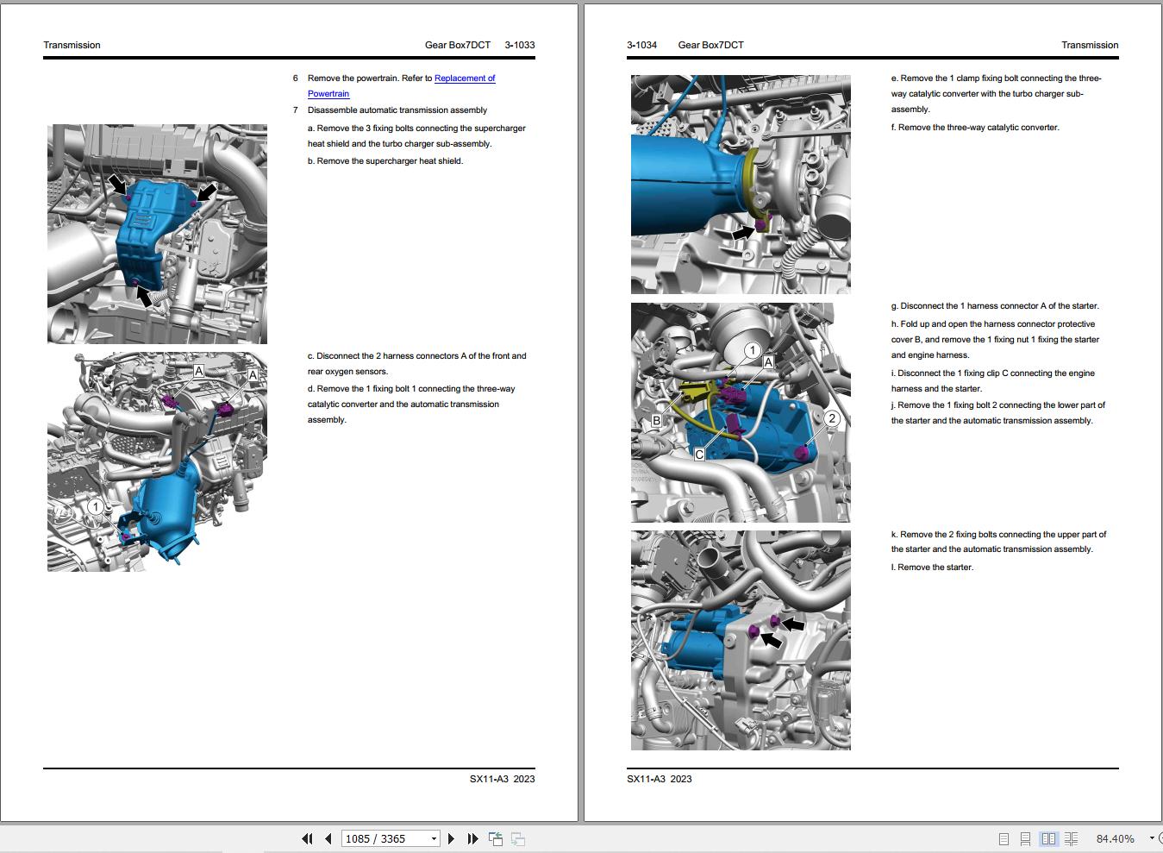Screen dimensions: 1163x853
Task: Click the zoom control at far bottom right
Action: (x=1159, y=837)
